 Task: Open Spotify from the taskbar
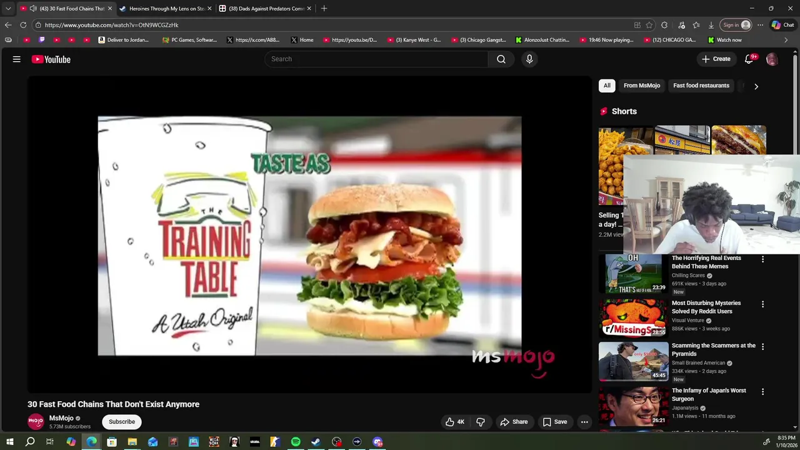[x=296, y=442]
